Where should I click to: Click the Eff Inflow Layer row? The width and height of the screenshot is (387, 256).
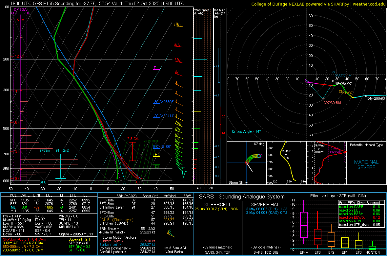click(146, 207)
